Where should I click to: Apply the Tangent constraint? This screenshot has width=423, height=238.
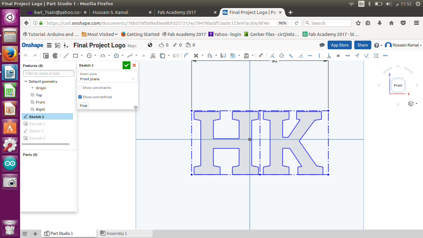[300, 56]
